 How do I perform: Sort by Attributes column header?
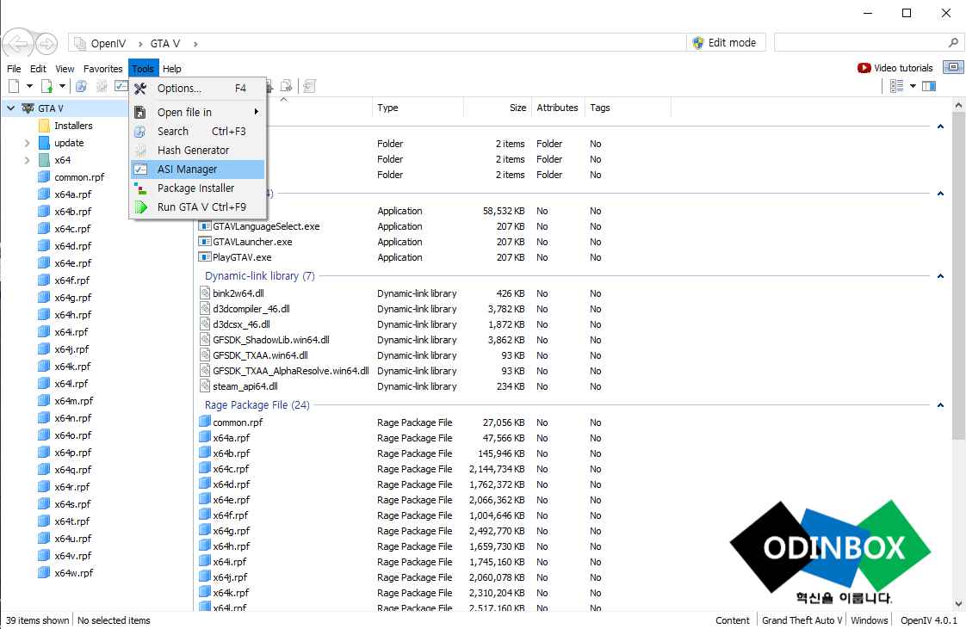558,108
